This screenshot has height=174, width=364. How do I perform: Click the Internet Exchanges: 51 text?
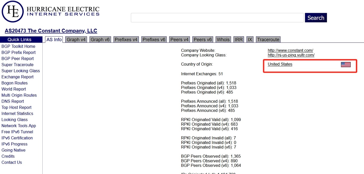202,74
